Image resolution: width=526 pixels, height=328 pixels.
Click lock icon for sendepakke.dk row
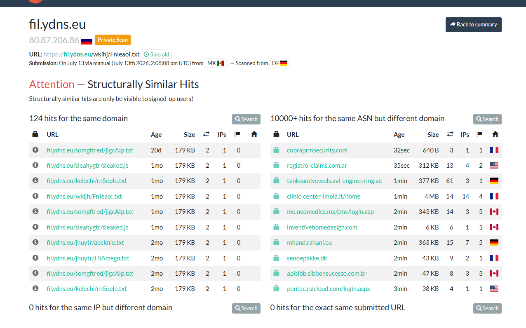(276, 258)
